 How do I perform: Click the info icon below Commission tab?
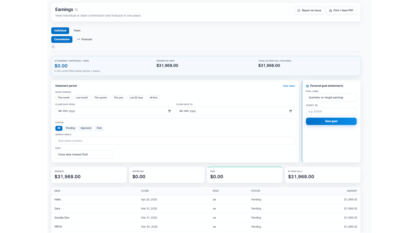(x=53, y=47)
